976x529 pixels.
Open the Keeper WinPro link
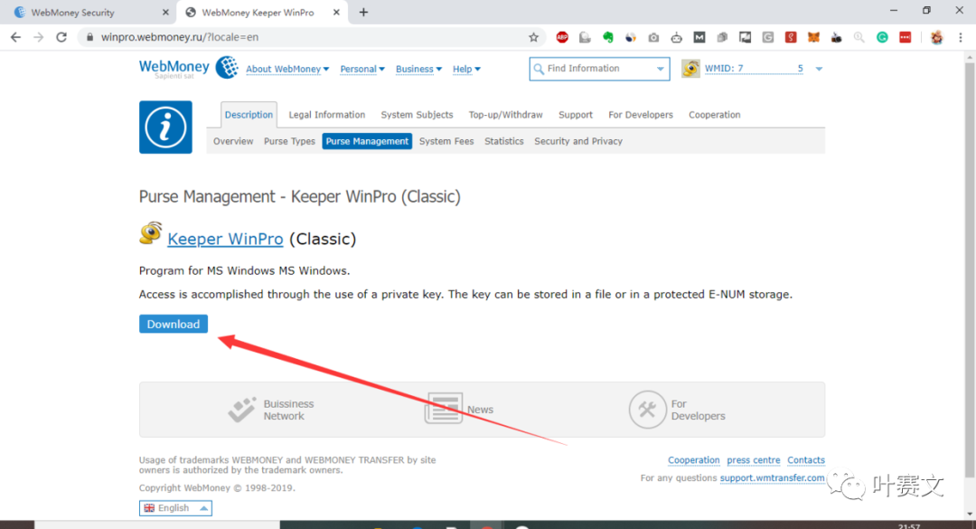coord(225,239)
